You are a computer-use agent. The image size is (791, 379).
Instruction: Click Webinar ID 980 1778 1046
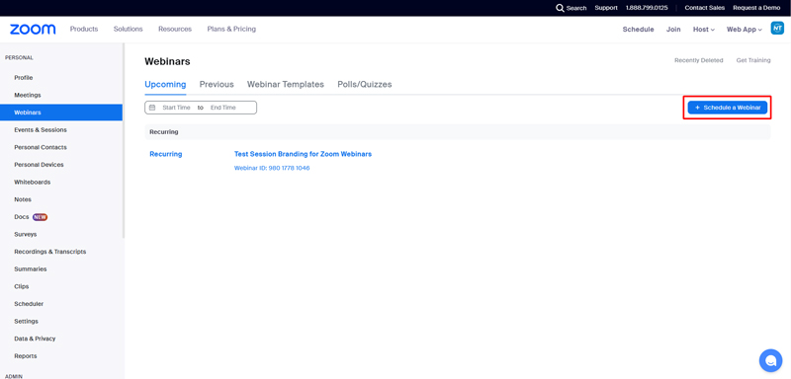tap(272, 168)
